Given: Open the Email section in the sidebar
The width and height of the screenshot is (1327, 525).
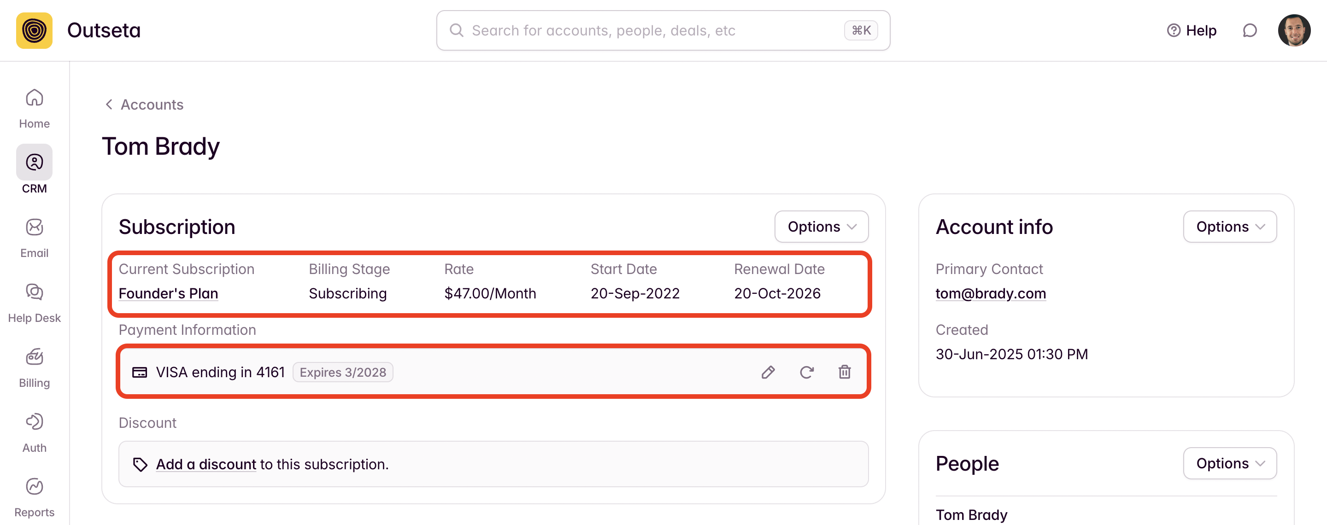Looking at the screenshot, I should 34,237.
